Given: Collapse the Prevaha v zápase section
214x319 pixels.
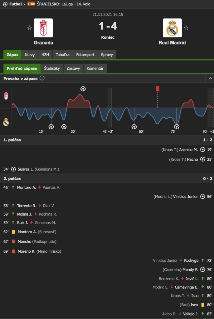Looking at the screenshot, I should point(210,79).
